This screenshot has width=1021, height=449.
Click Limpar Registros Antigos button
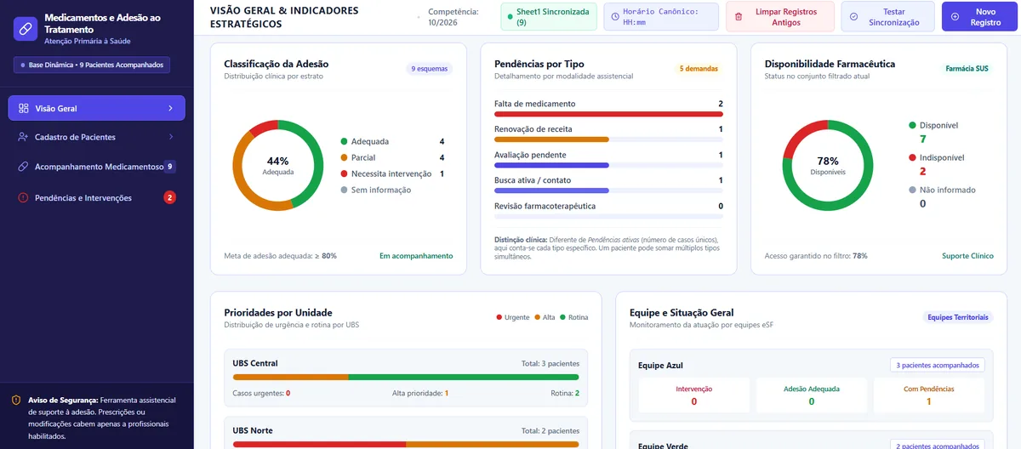(779, 17)
